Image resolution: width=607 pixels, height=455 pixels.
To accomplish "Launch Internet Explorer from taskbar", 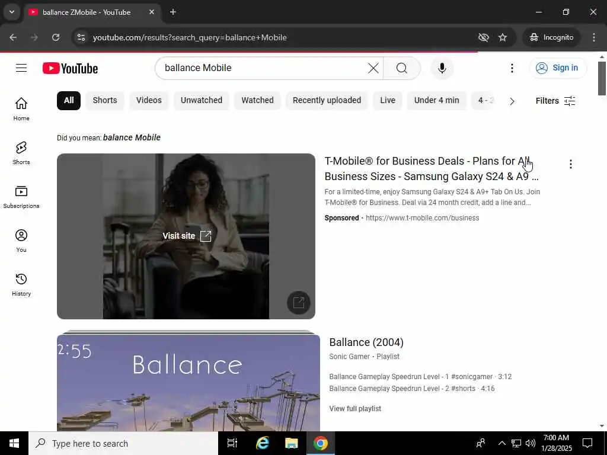I will (x=263, y=443).
